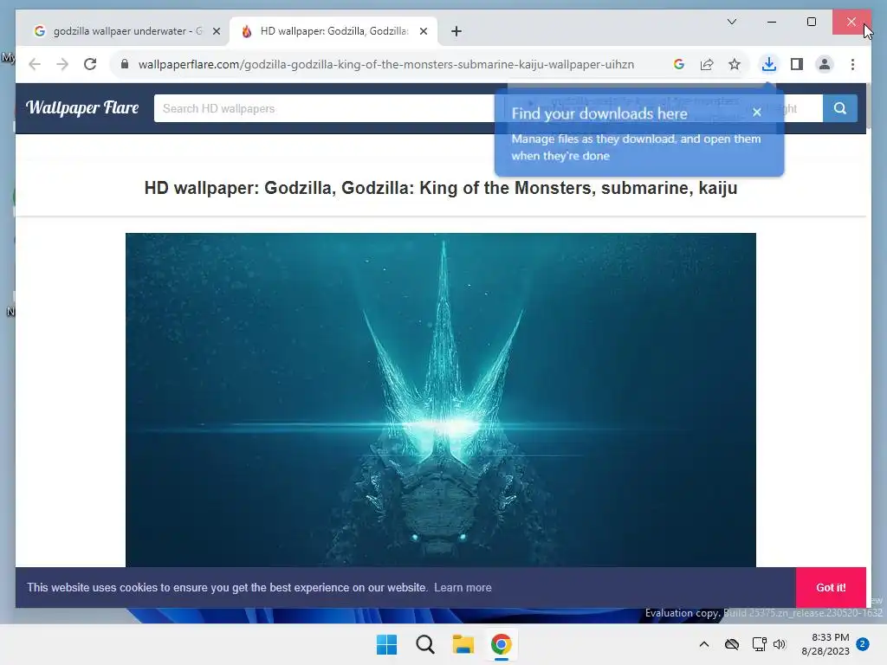Open File Explorer from taskbar
Screen dimensions: 887x665
[x=463, y=644]
